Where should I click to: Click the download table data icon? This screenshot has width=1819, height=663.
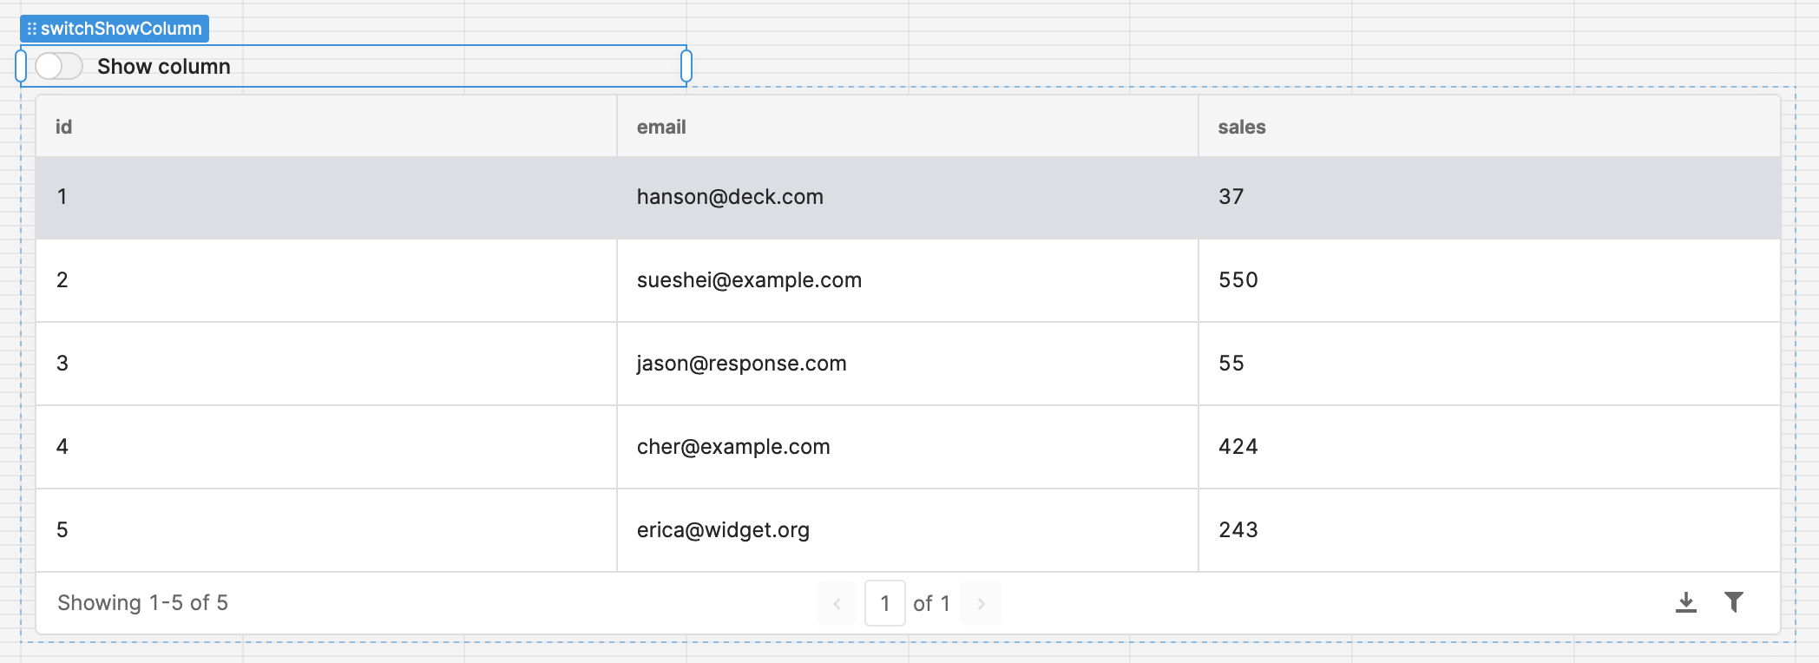tap(1685, 602)
